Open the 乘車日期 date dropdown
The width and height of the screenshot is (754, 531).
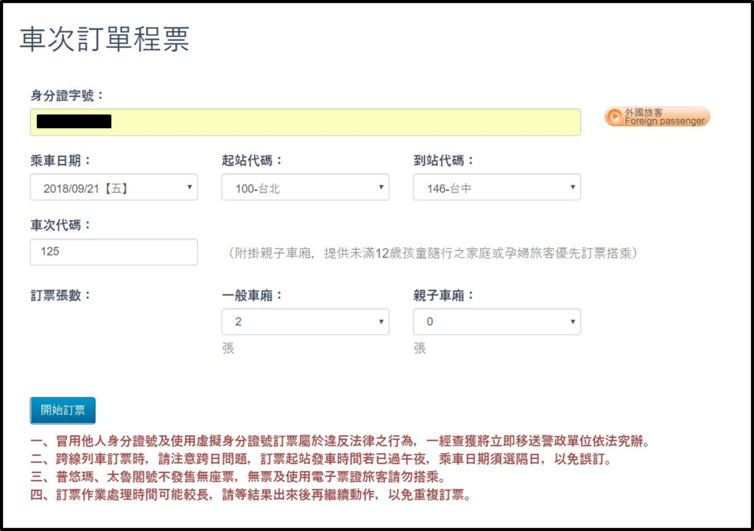click(x=114, y=187)
